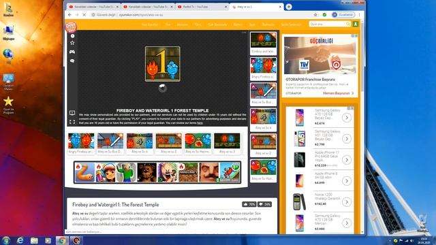The width and height of the screenshot is (436, 245).
Task: Open File Explorer from taskbar
Action: pyautogui.click(x=34, y=240)
